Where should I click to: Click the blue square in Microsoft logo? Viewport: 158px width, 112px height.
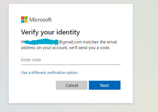(x=23, y=21)
